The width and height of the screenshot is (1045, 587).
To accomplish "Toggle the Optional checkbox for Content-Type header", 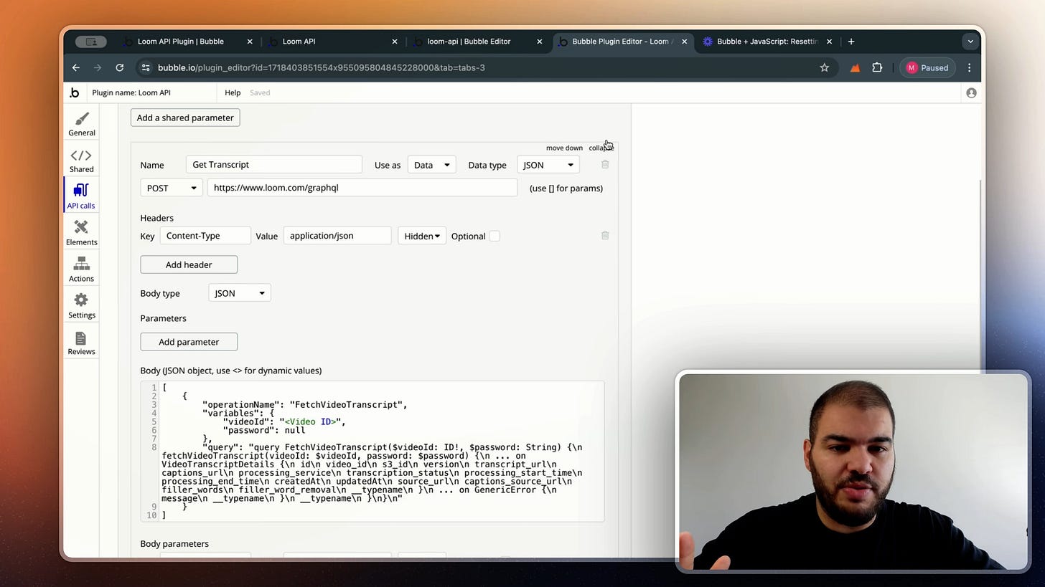I will (495, 236).
